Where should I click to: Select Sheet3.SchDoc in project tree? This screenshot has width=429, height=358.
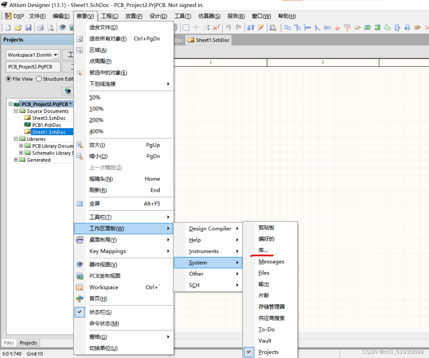tap(49, 118)
